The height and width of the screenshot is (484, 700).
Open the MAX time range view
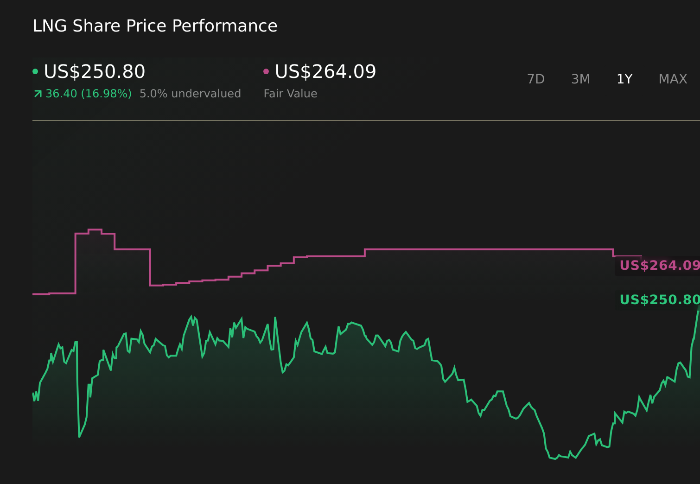[x=672, y=79]
